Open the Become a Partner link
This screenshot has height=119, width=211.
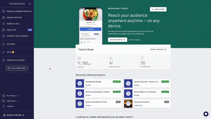pos(14,115)
